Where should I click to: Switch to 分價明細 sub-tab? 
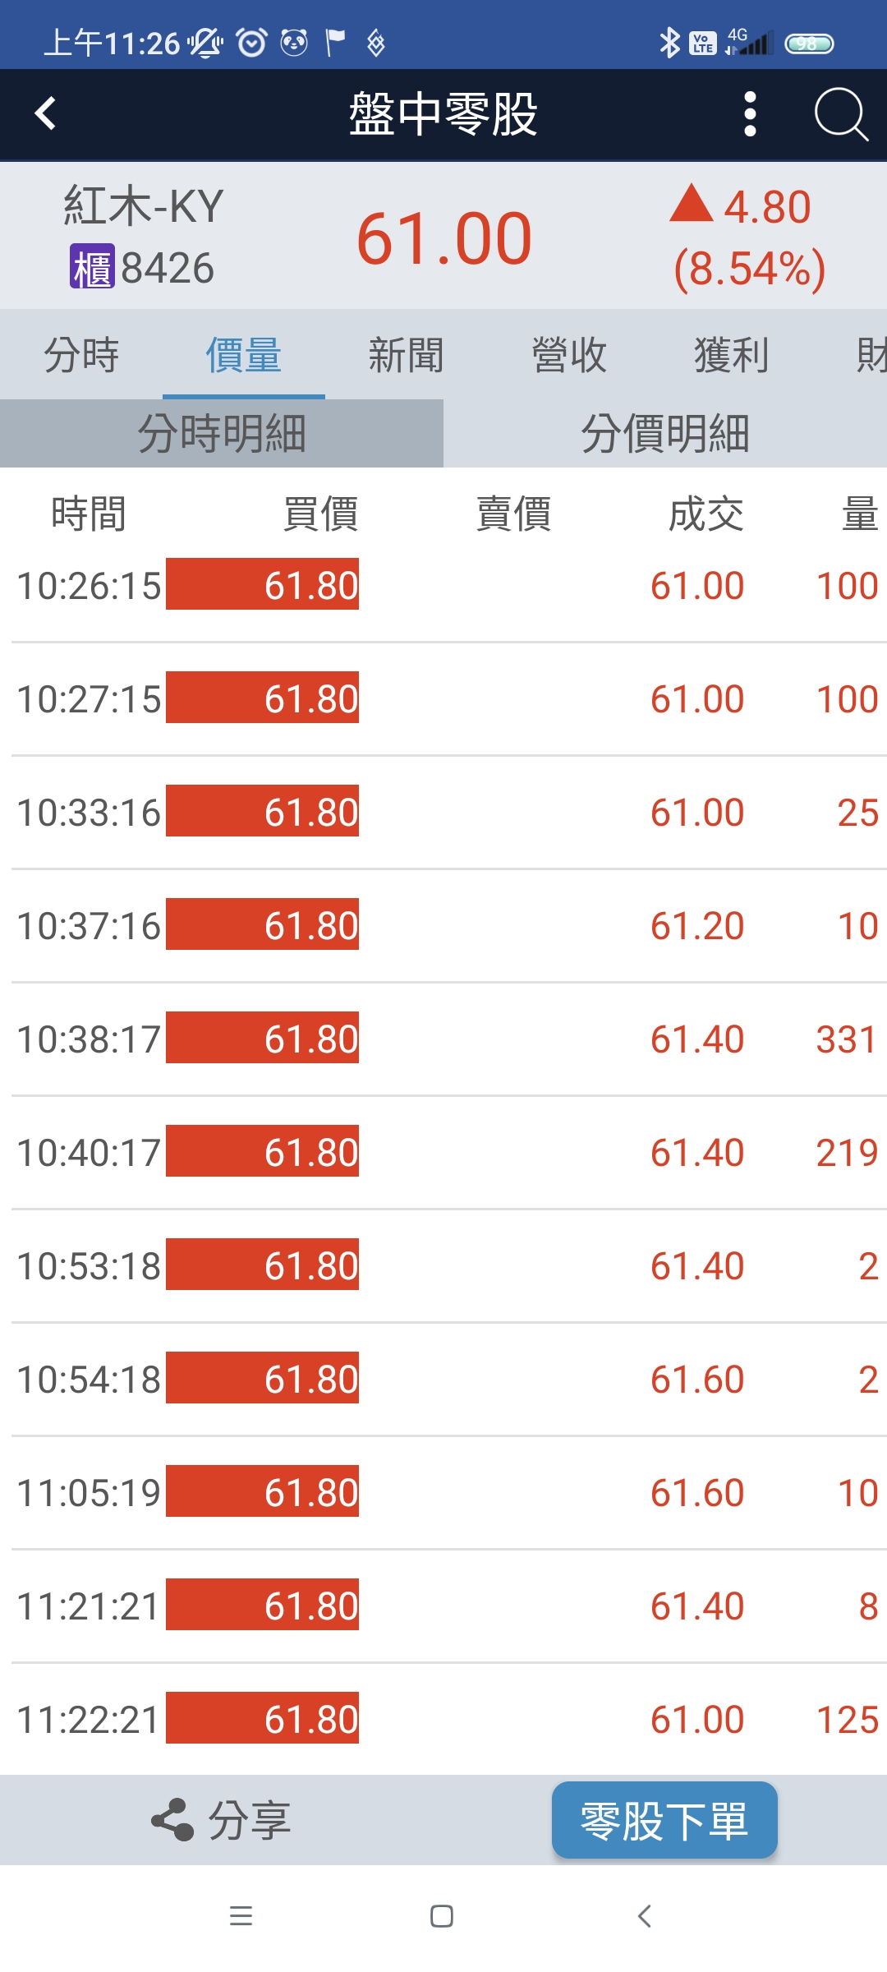point(665,433)
